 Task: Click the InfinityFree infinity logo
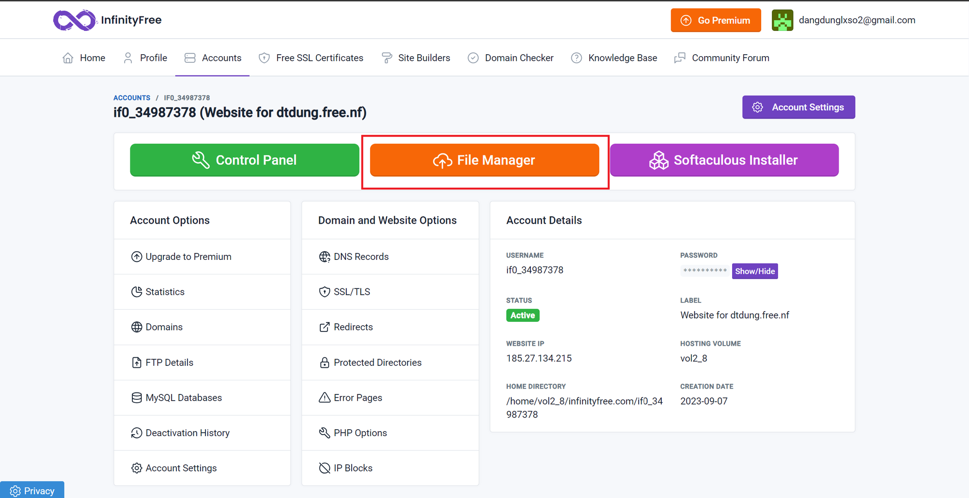[75, 20]
